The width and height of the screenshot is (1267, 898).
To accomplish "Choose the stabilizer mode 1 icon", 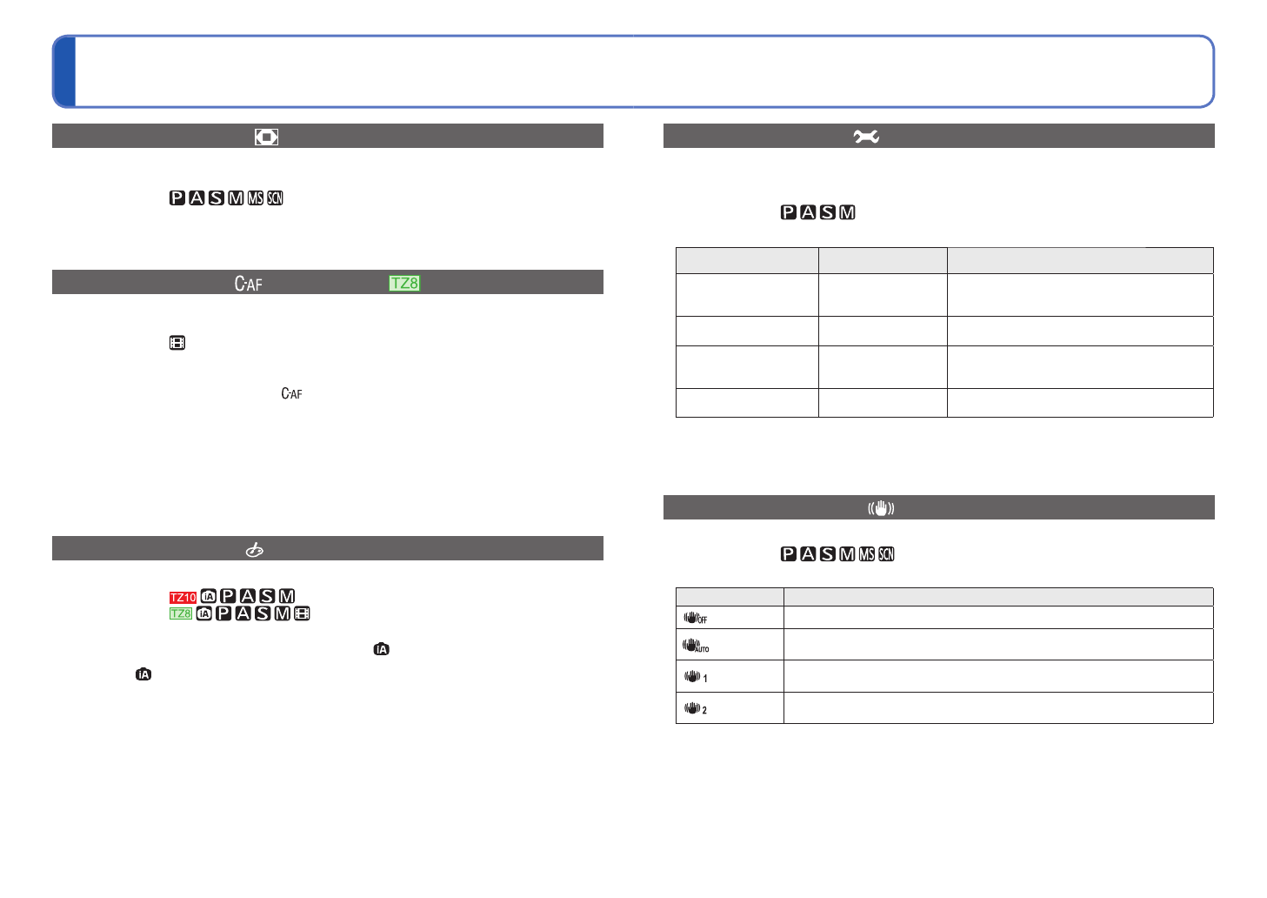I will (695, 676).
